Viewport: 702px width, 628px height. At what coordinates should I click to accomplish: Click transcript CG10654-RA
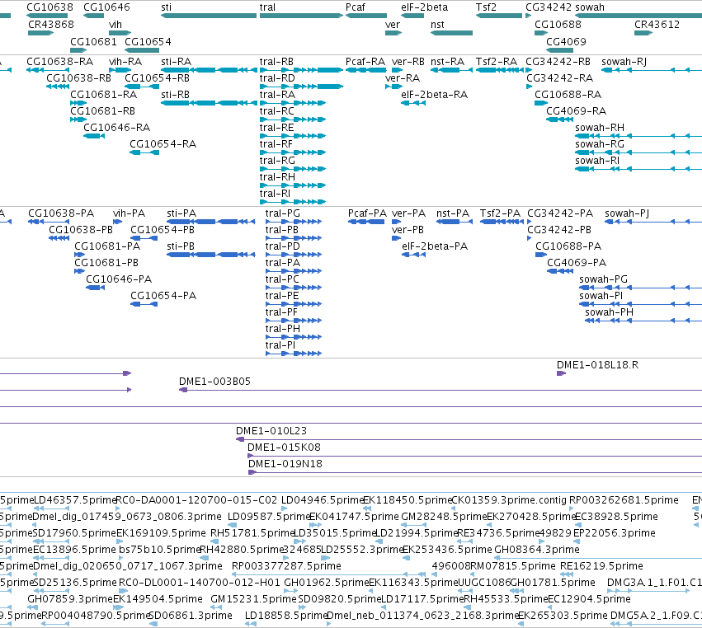[144, 152]
